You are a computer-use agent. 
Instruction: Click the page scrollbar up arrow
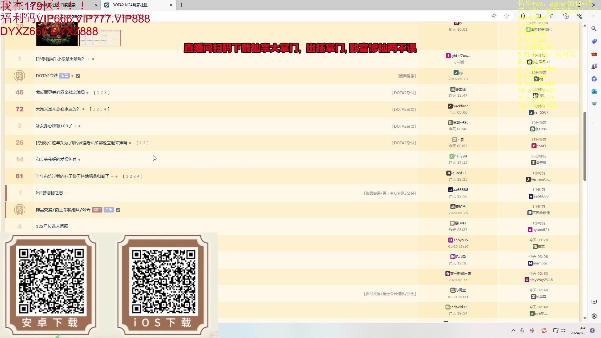click(585, 26)
